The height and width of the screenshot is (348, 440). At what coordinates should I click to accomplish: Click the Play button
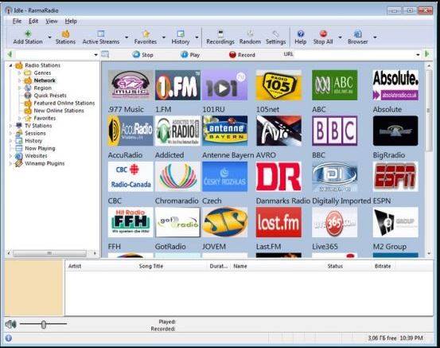pyautogui.click(x=190, y=54)
